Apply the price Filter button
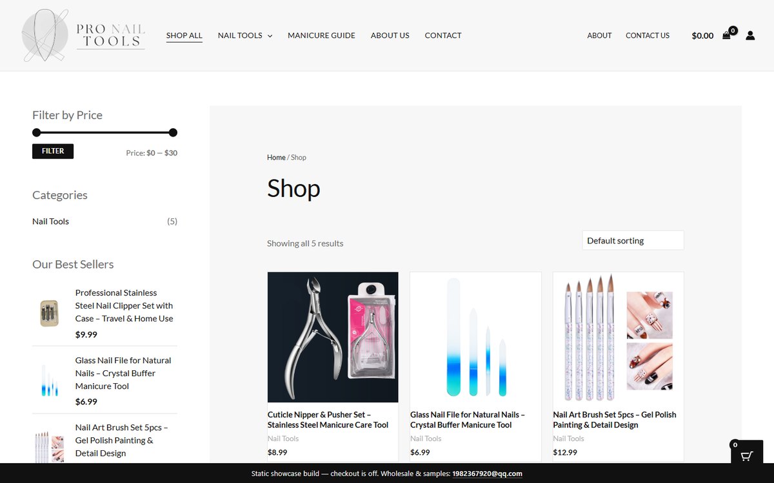The width and height of the screenshot is (774, 483). click(x=53, y=151)
